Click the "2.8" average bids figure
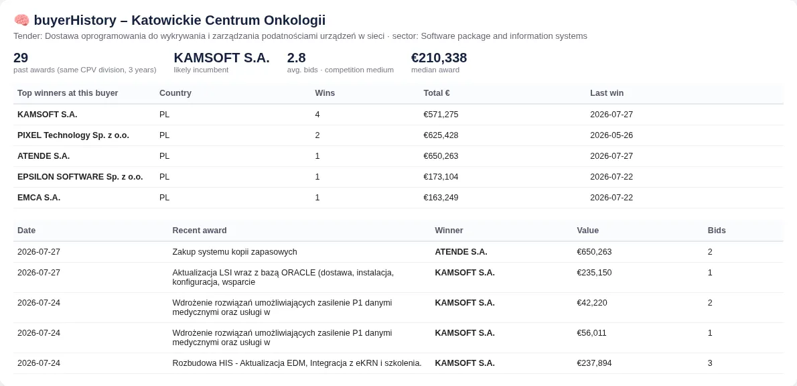797x386 pixels. 296,58
